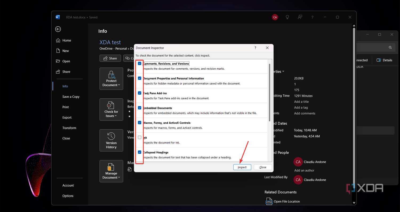
Task: Click Add comments field
Action: pyautogui.click(x=305, y=113)
